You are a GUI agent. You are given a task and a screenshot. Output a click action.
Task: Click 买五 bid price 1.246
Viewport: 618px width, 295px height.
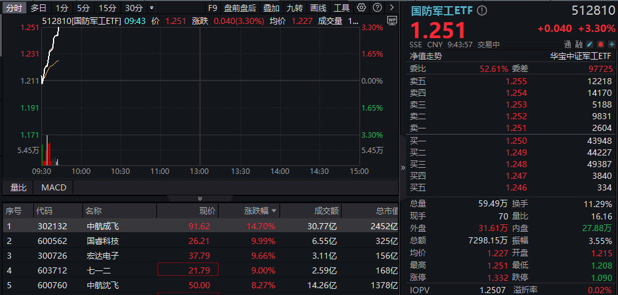click(517, 187)
